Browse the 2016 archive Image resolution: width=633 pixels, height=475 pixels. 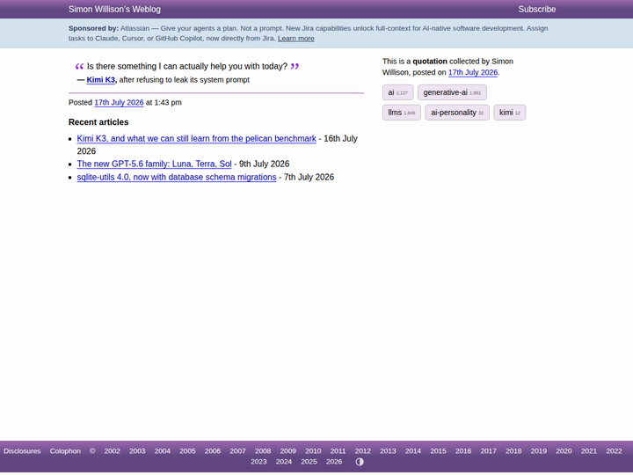463,451
